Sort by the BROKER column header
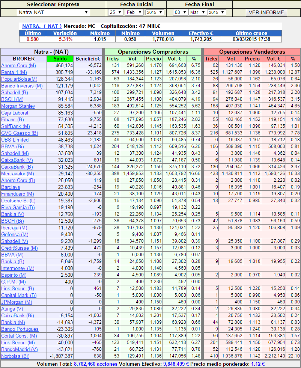 point(24,59)
